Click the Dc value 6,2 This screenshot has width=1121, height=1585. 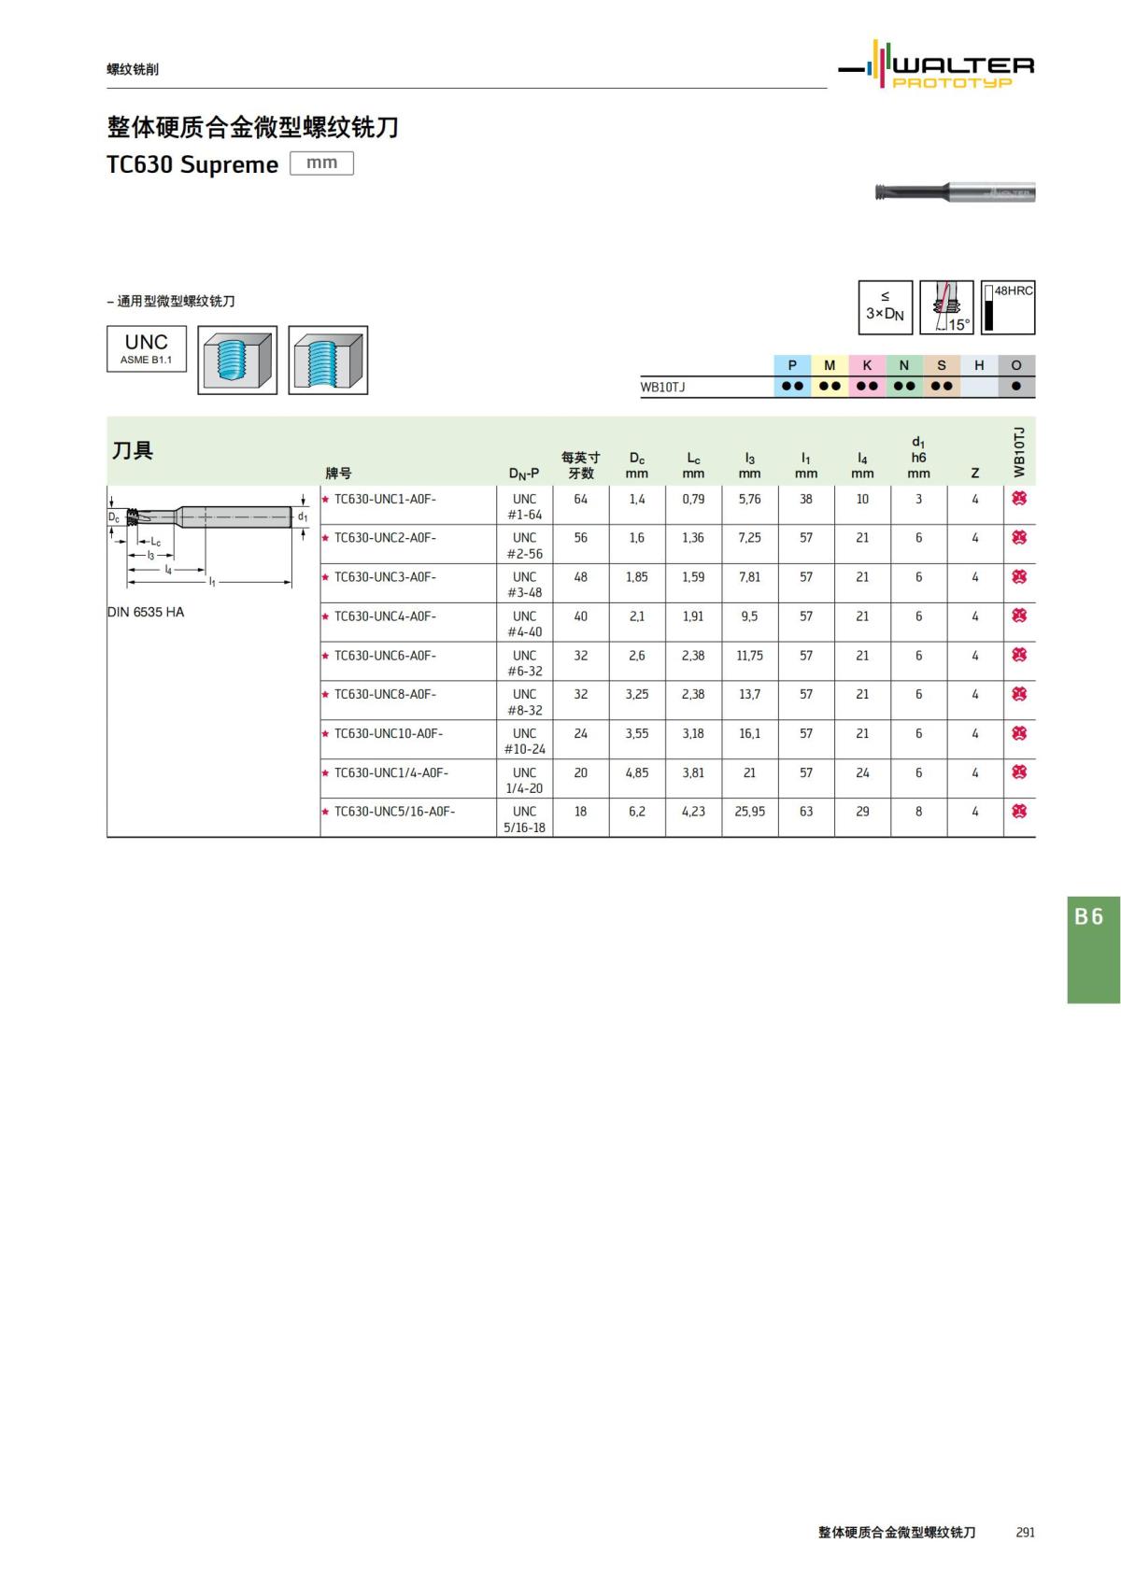pyautogui.click(x=636, y=812)
